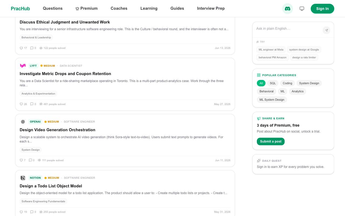The height and width of the screenshot is (216, 345).
Task: Pick the Behavioral category chip
Action: 267,91
